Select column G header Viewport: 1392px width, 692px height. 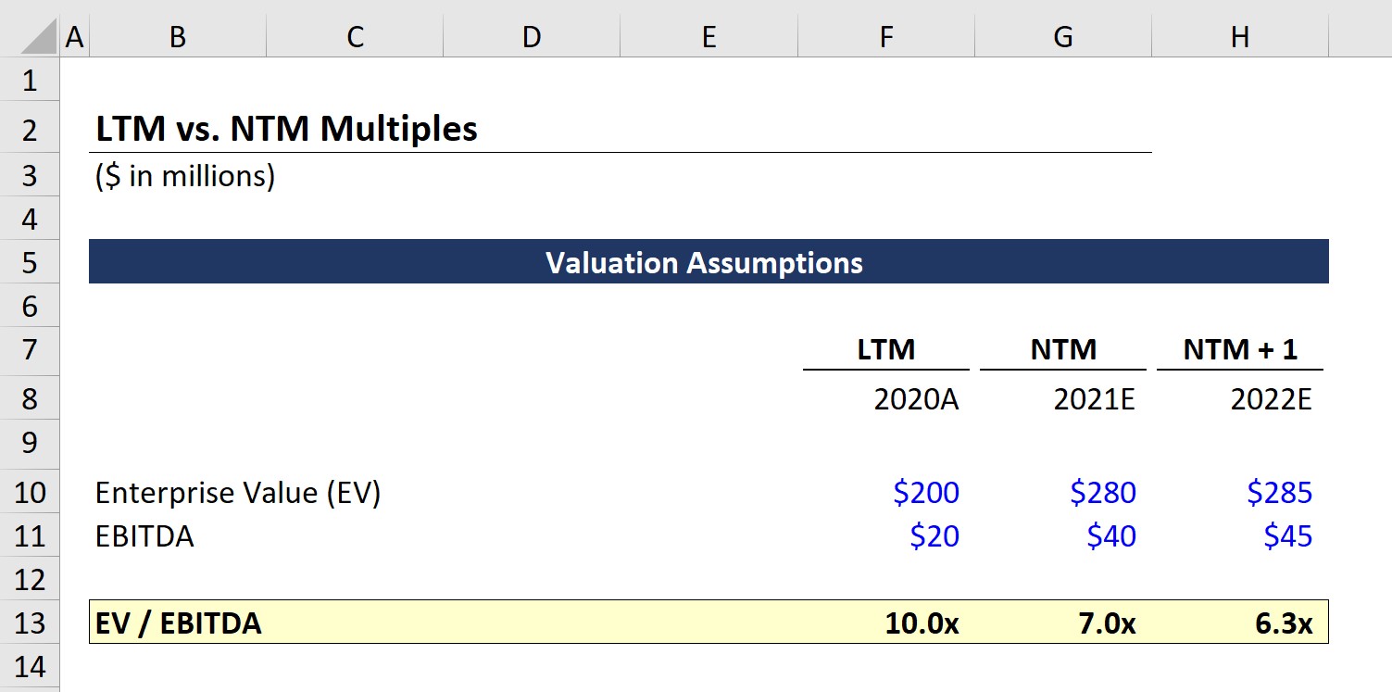[x=1062, y=36]
